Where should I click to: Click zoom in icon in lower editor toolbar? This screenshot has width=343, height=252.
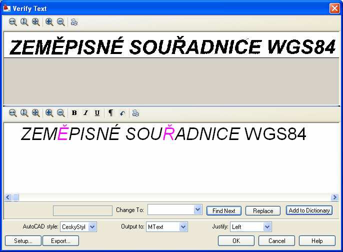[x=49, y=113]
